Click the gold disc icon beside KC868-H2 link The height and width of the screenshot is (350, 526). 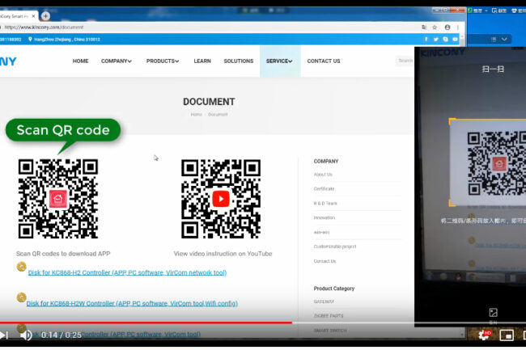pos(22,267)
